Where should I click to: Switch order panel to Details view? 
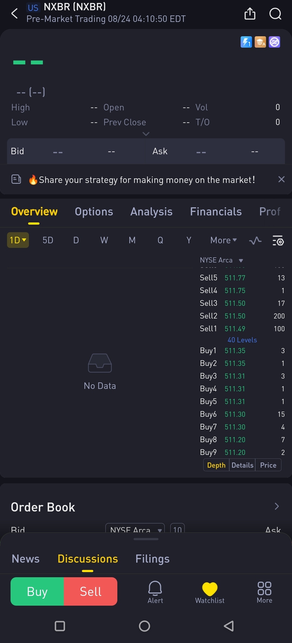pos(242,465)
